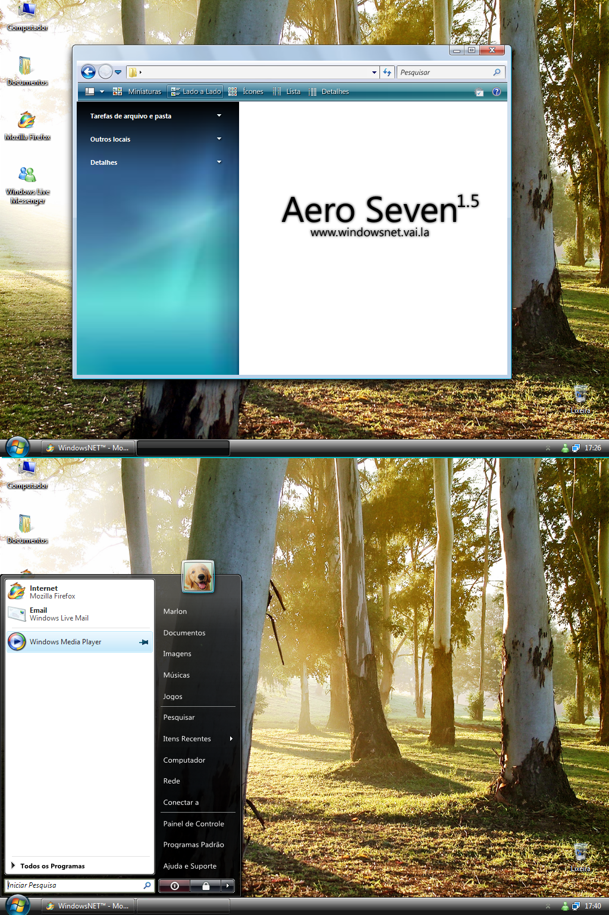The height and width of the screenshot is (915, 609).
Task: Expand Todos os Programas
Action: click(48, 866)
